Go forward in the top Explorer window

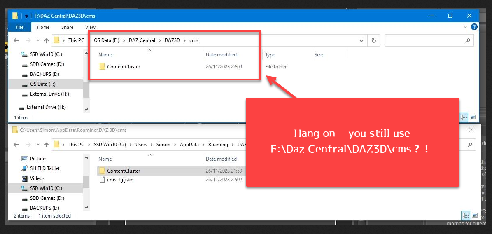click(x=28, y=40)
